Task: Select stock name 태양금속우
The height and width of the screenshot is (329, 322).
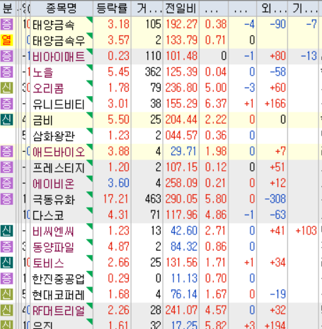Action: (x=59, y=41)
